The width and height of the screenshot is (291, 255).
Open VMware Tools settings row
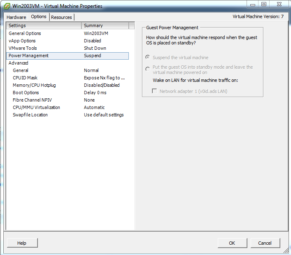(23, 48)
